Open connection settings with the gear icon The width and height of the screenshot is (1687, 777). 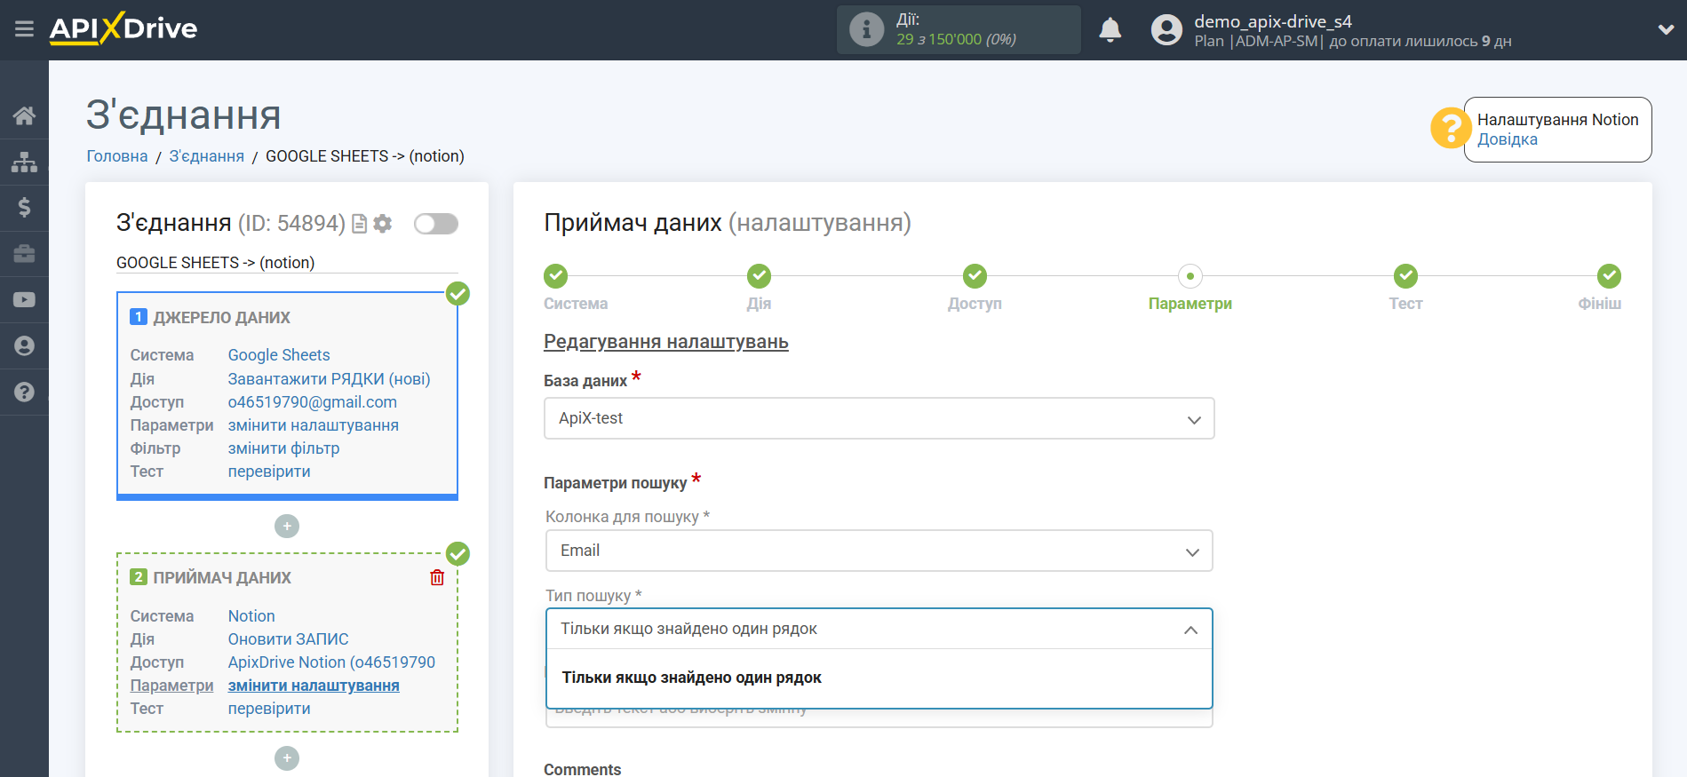tap(383, 224)
